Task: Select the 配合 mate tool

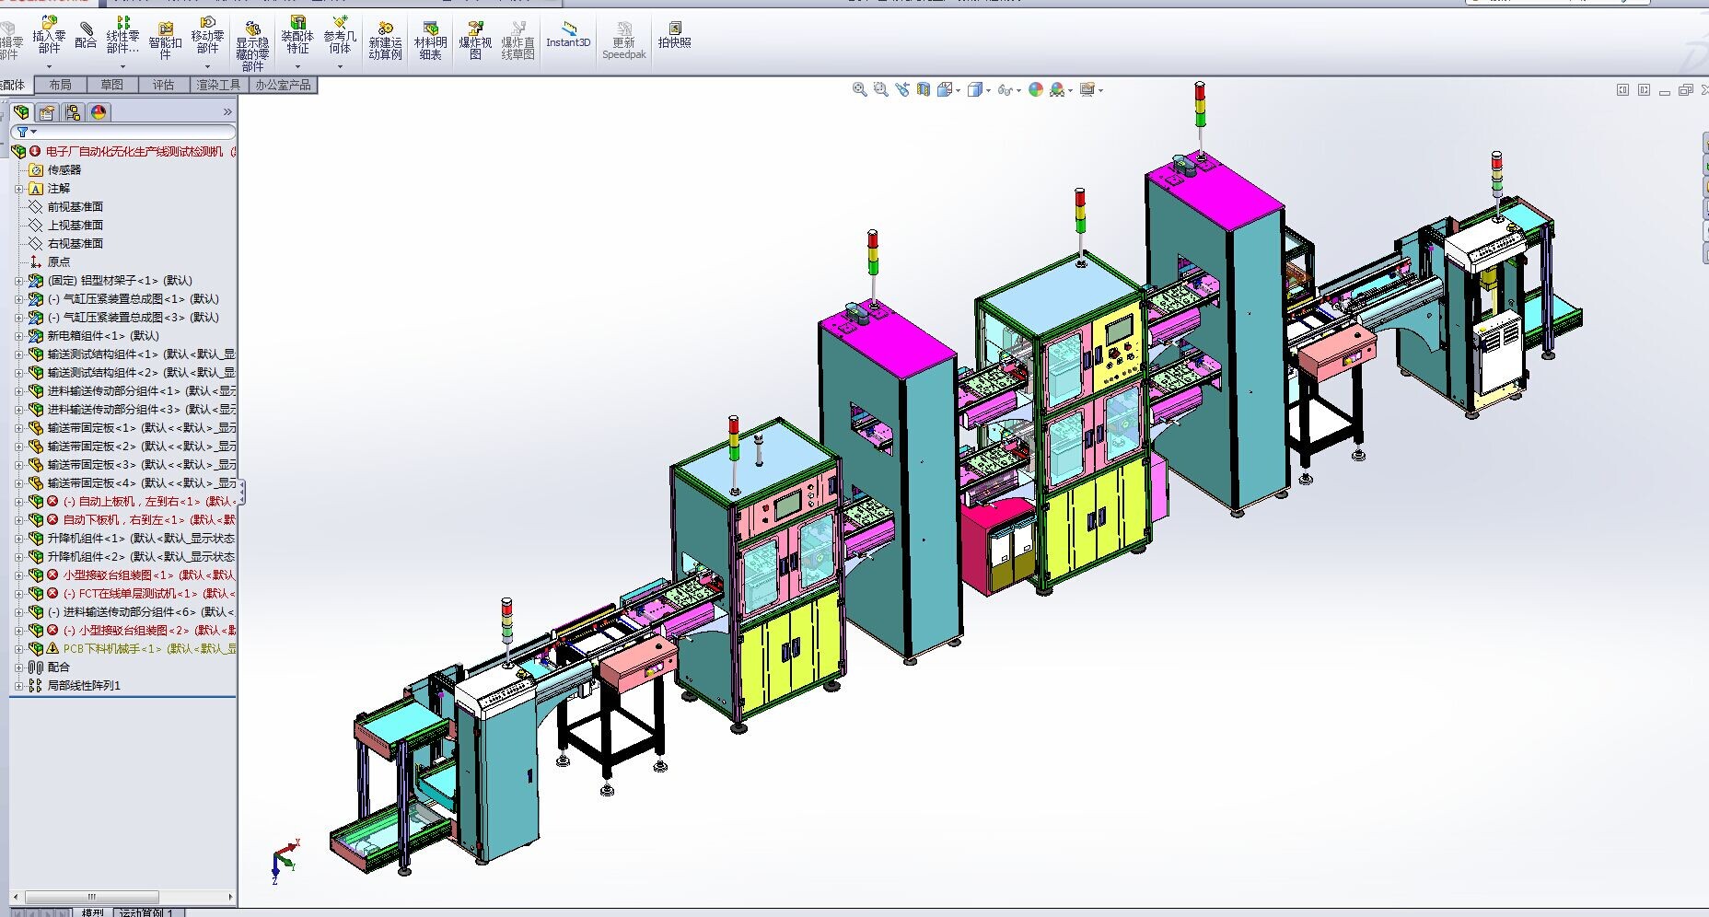Action: tap(86, 35)
